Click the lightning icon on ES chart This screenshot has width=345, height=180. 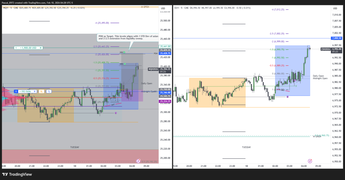(x=310, y=161)
